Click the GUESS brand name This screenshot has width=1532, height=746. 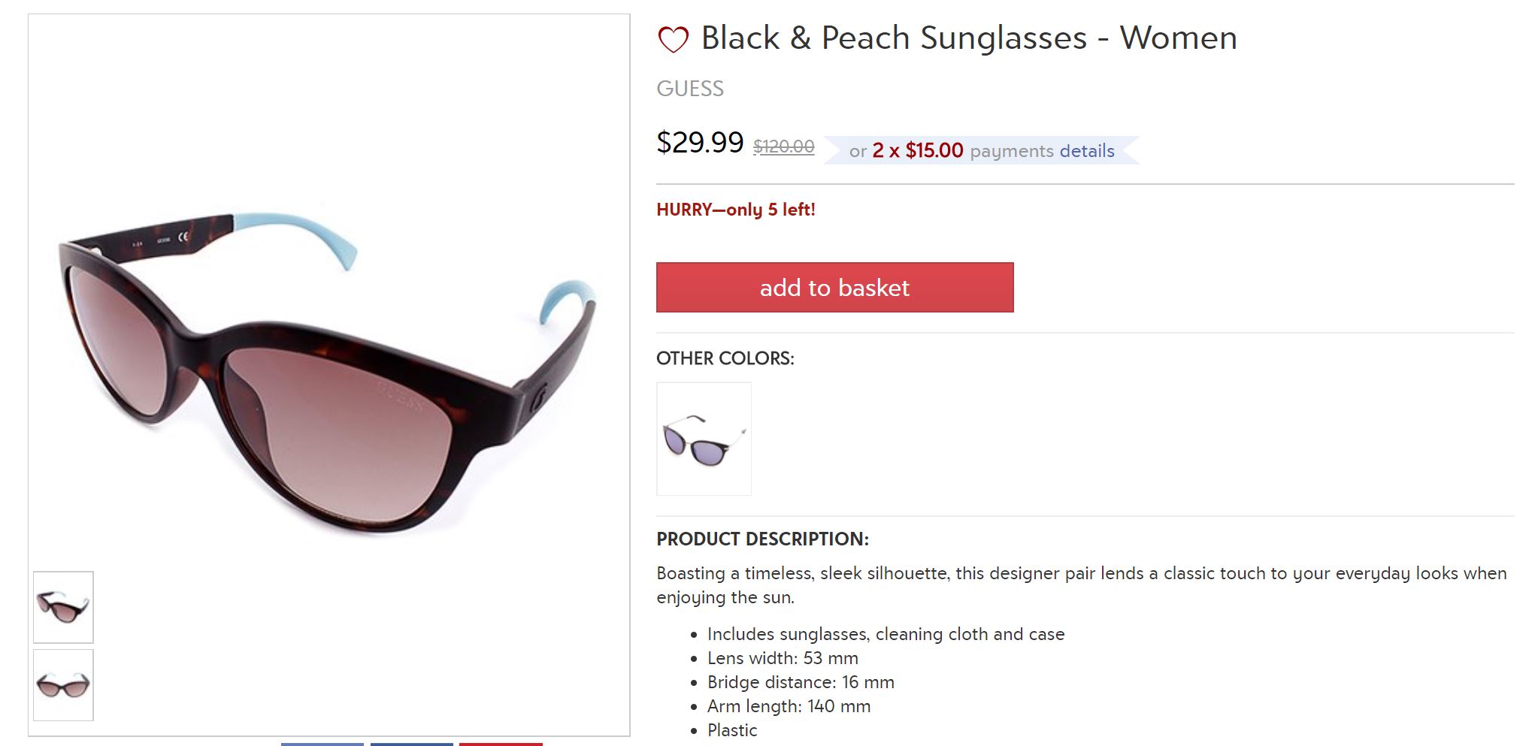tap(689, 89)
